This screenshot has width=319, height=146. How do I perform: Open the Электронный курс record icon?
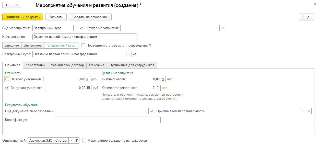134,54
